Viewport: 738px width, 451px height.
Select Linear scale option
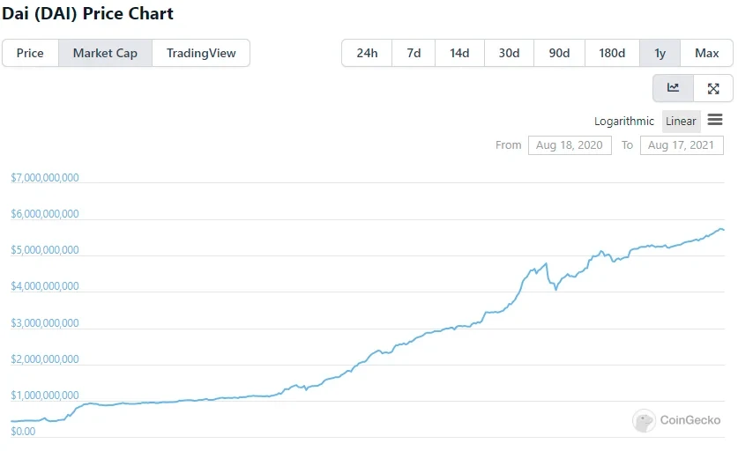[681, 122]
